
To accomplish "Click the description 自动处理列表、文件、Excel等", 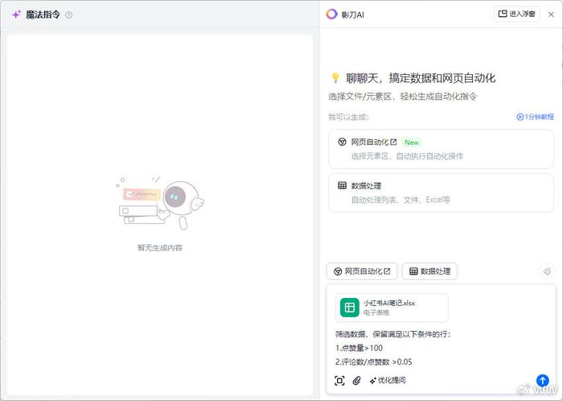I will 401,200.
